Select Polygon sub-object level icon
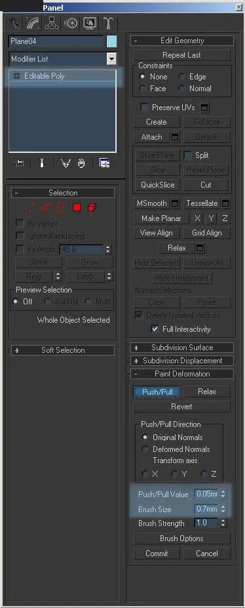Viewport: 245px width, 608px height. coord(77,208)
